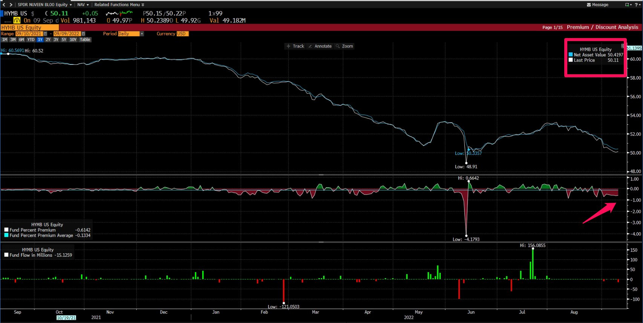The image size is (643, 323).
Task: Toggle the Fund Flow in Millions swatch
Action: click(6, 255)
